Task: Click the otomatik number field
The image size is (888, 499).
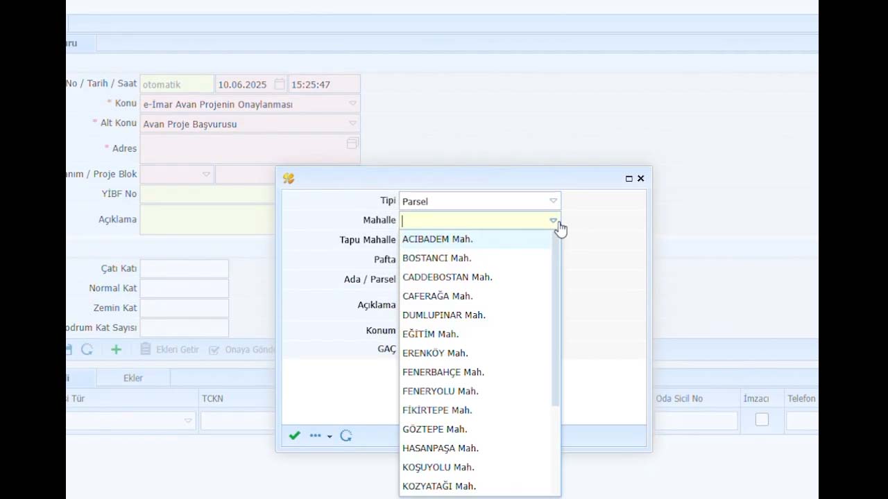Action: coord(177,85)
